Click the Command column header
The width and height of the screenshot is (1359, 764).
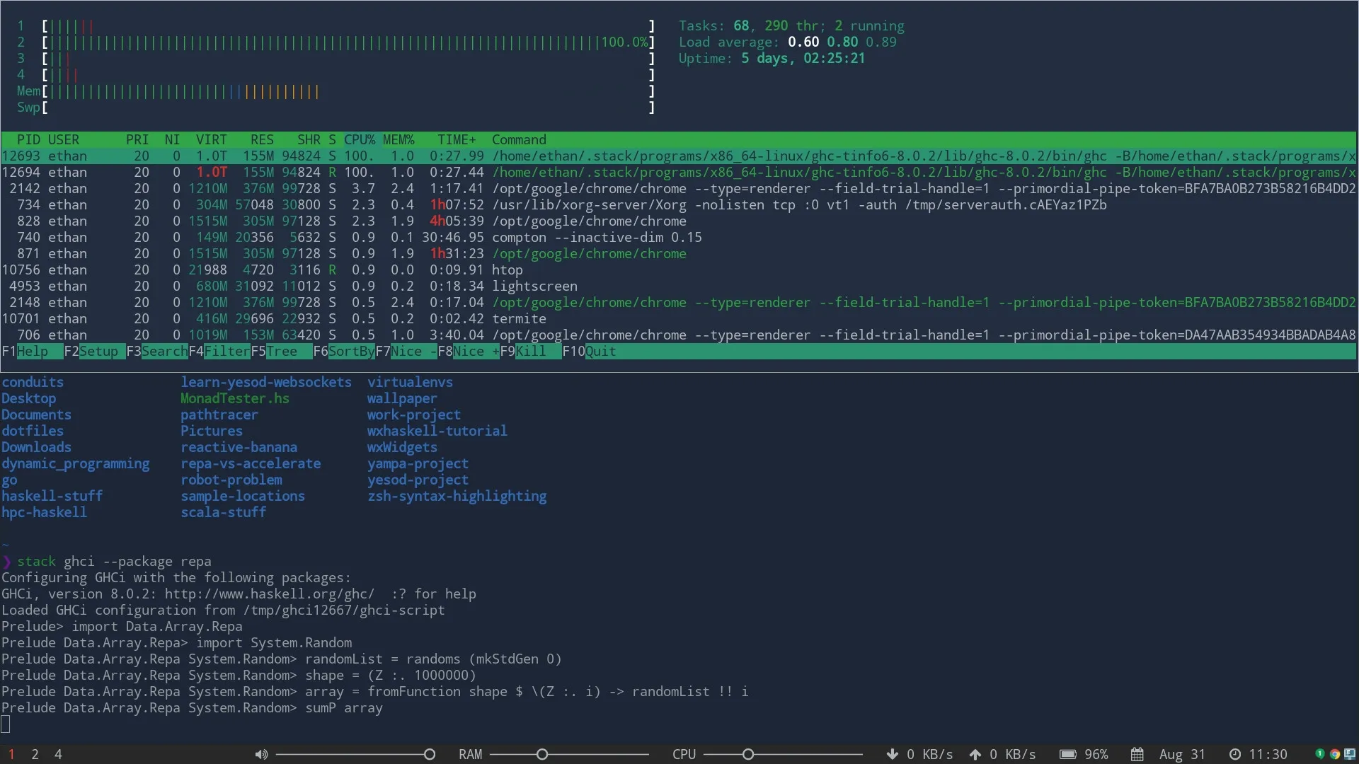click(519, 139)
